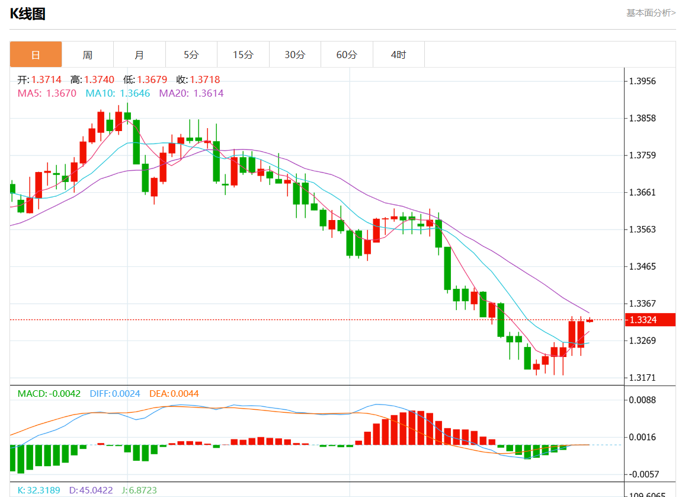Viewport: 685px width, 497px height.
Task: Click the 收: 1.3718 close price
Action: pos(198,79)
